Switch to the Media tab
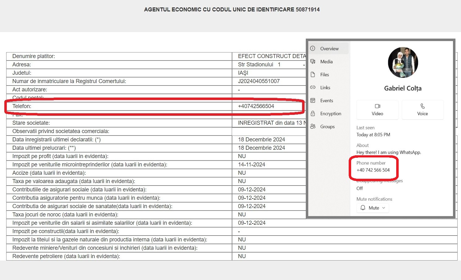 329,61
